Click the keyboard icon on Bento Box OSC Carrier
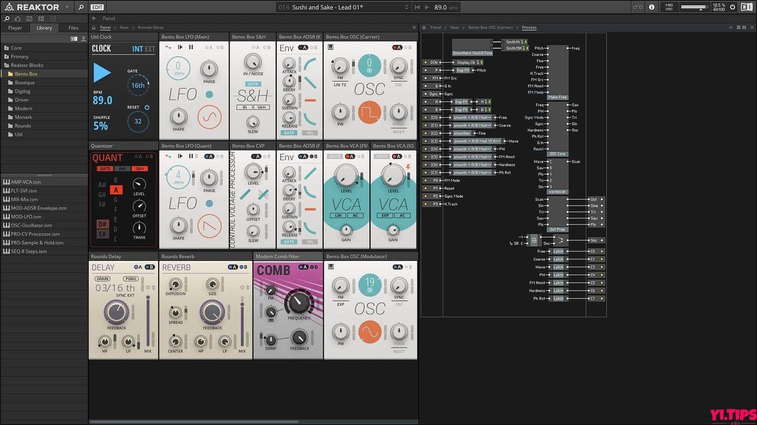The height and width of the screenshot is (425, 757). point(331,46)
